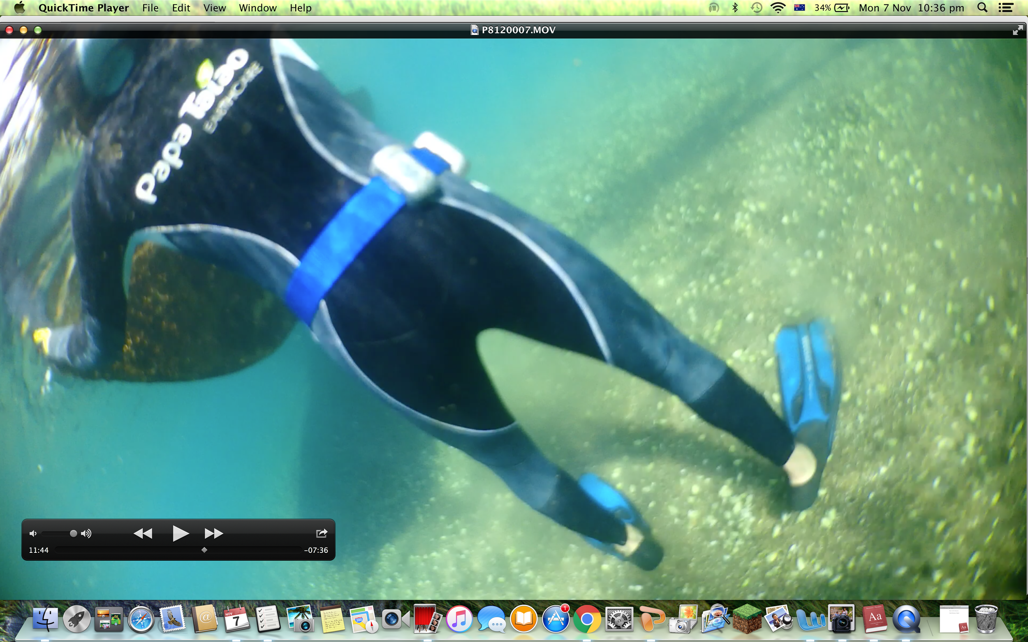Open Reminders checklist icon in Dock

click(x=268, y=619)
